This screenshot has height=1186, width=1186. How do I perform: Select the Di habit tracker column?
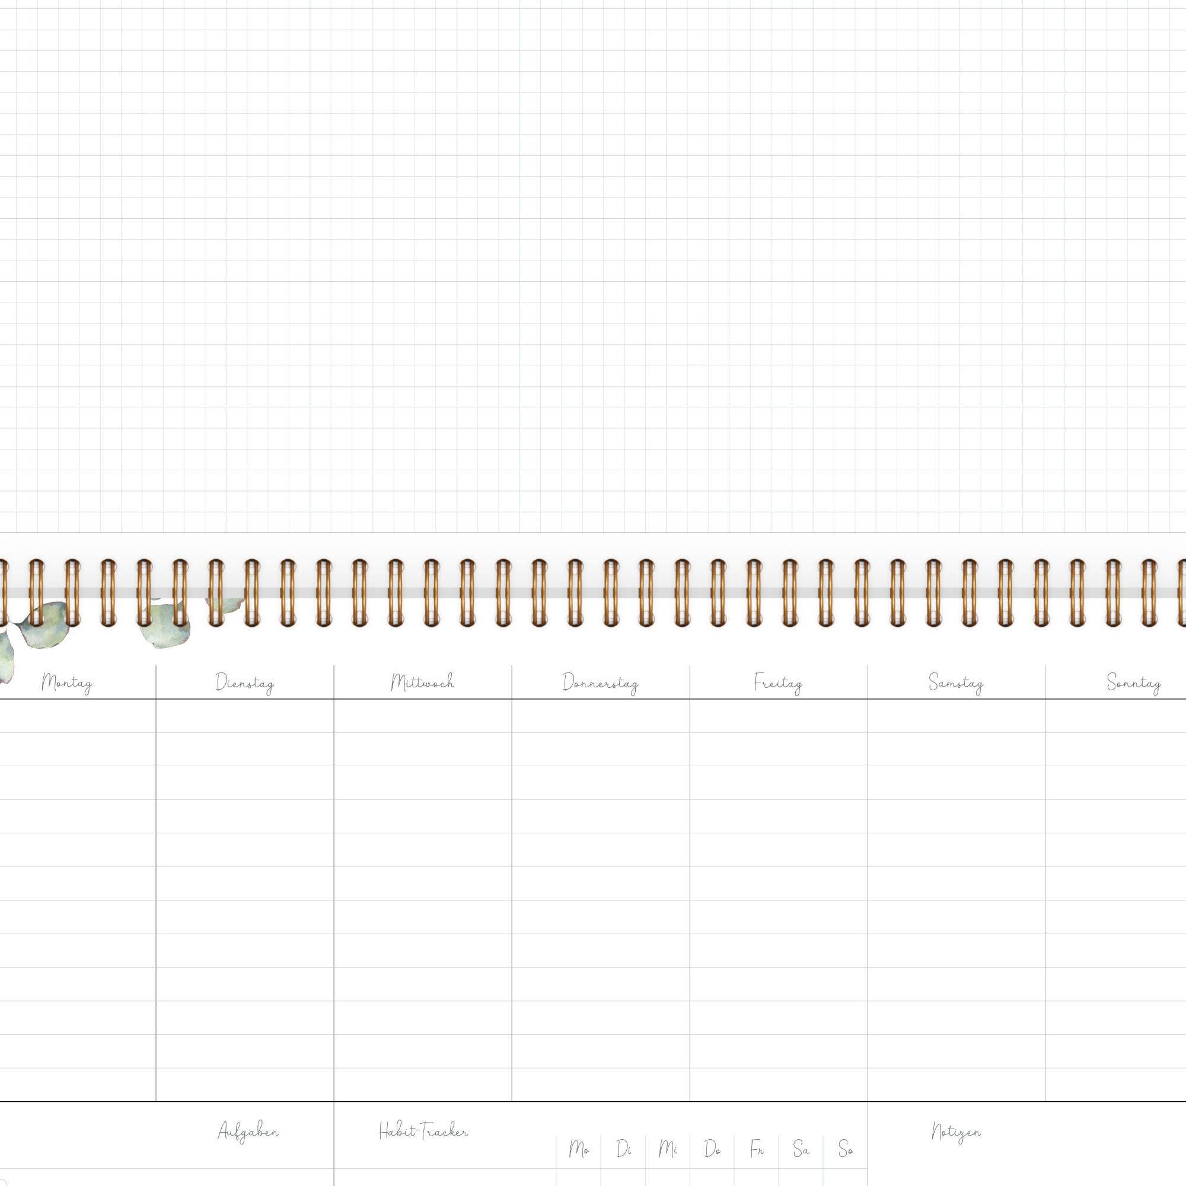coord(624,1149)
